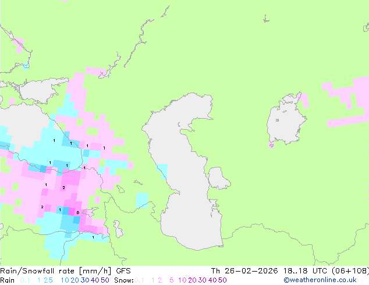This screenshot has height=285, width=369.
Task: Select the Rain legend value 20
Action: click(74, 280)
